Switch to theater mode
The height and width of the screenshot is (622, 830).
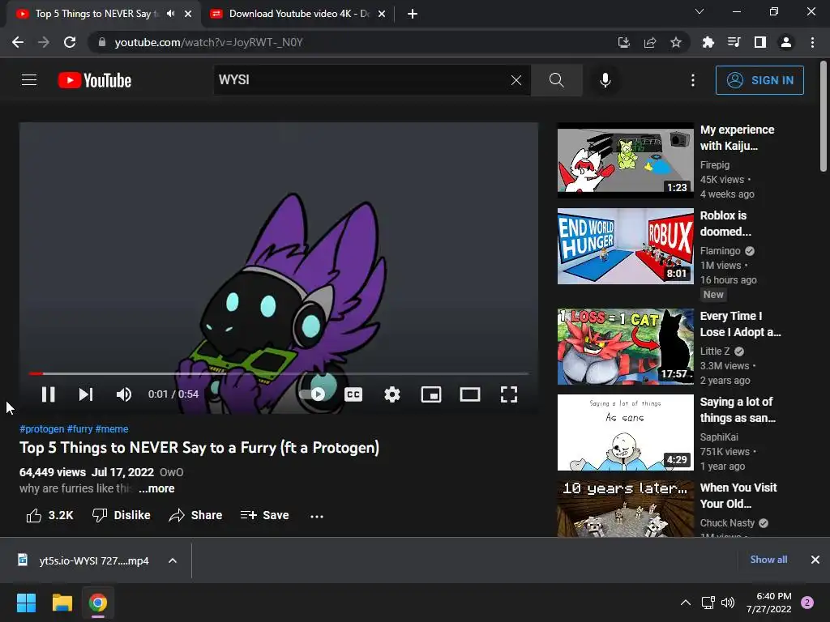469,394
